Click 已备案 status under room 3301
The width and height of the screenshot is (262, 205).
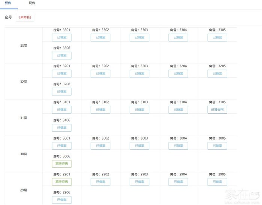(61, 37)
